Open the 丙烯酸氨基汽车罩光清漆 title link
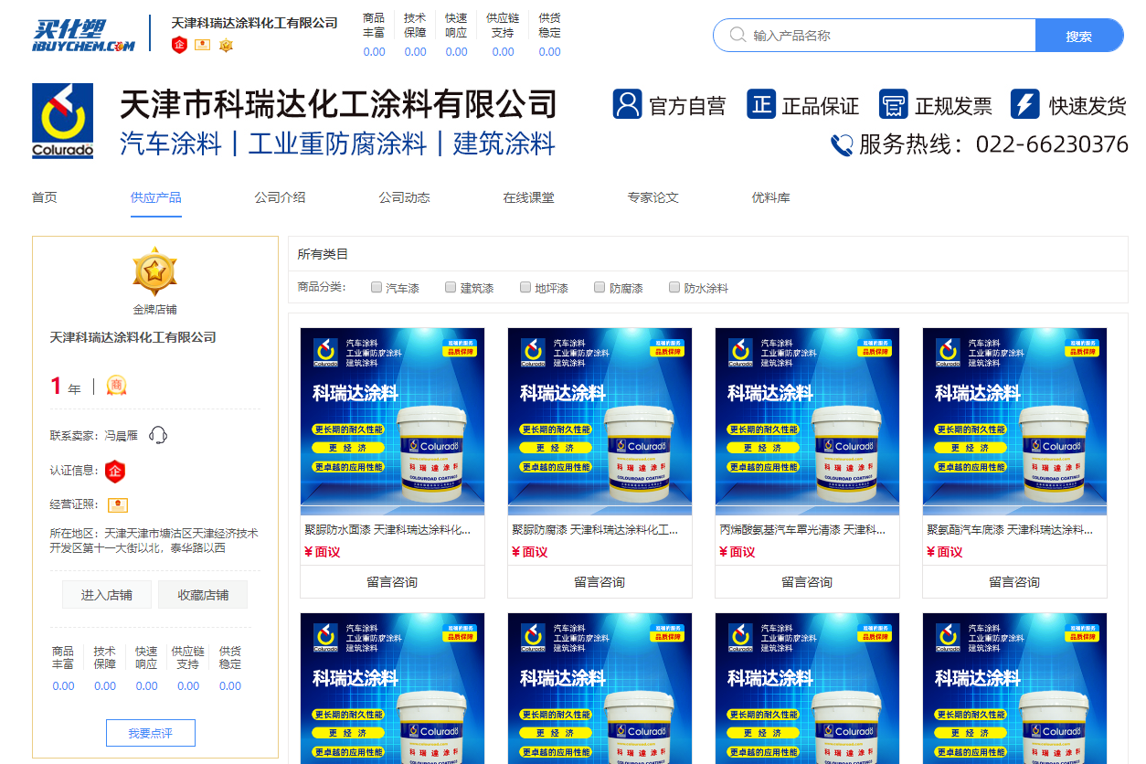Screen dimensions: 1146x764 coord(803,529)
